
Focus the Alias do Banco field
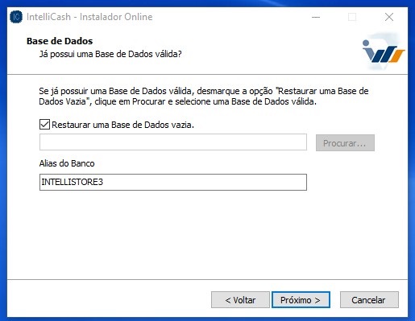[173, 182]
